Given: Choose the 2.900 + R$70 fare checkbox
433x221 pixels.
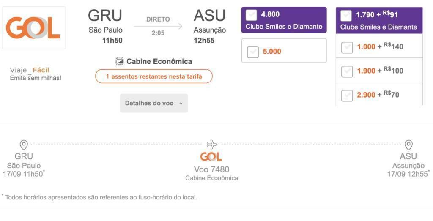Looking at the screenshot, I should pos(347,96).
